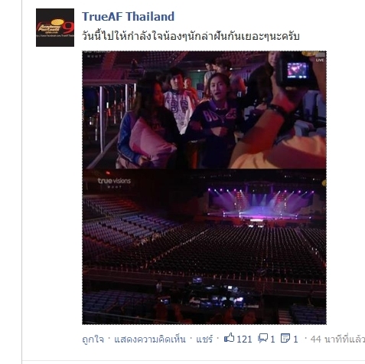Click the Thai post caption text
Viewport: 365px width, 364px height.
(191, 36)
